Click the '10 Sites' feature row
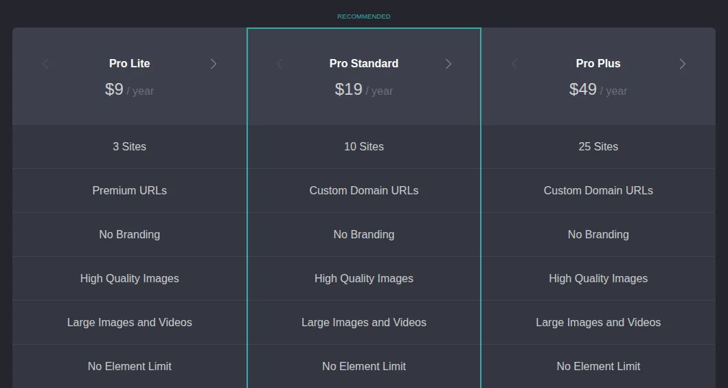 click(364, 147)
